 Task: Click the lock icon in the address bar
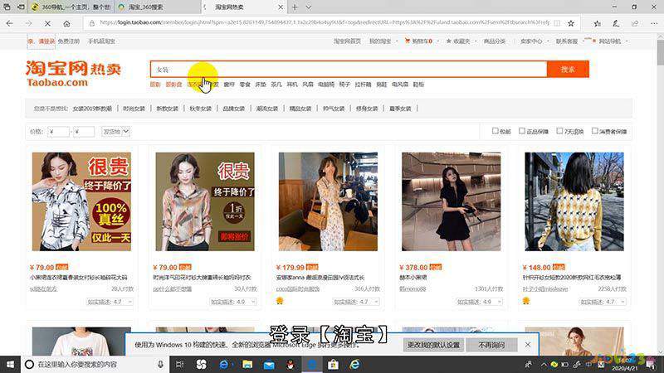[x=92, y=23]
